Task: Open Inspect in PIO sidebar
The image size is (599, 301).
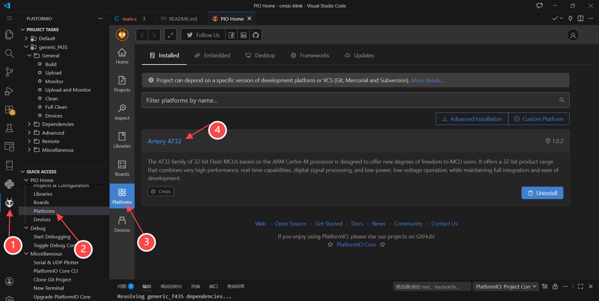Action: pyautogui.click(x=122, y=112)
